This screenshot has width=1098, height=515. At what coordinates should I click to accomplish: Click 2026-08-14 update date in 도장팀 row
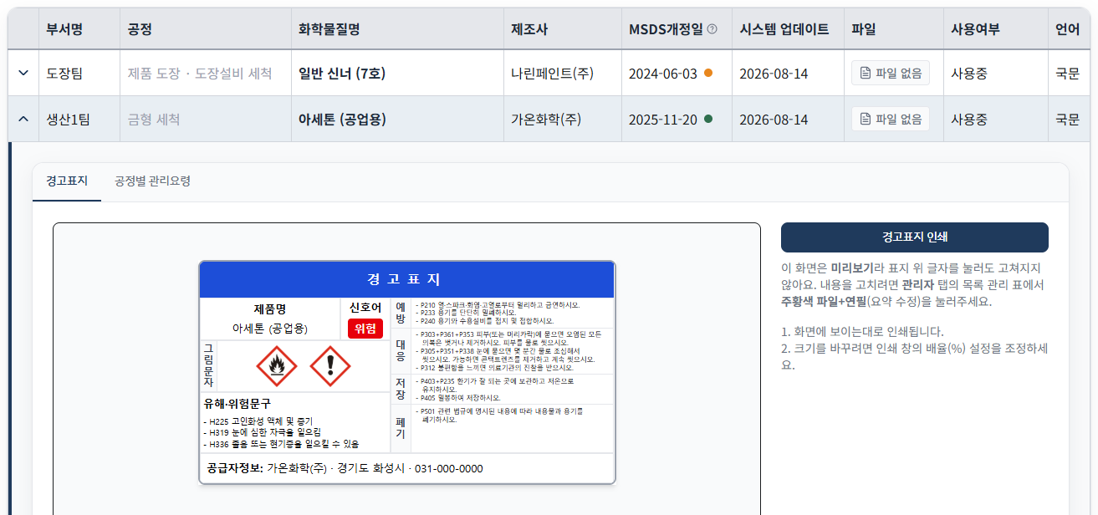click(x=774, y=74)
